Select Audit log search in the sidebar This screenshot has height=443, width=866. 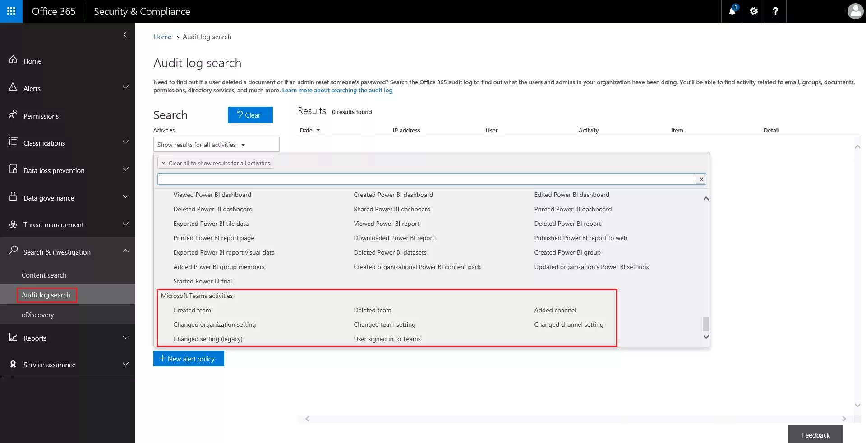click(46, 295)
